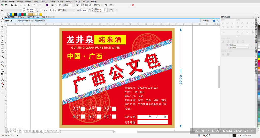Select the Ellipse tool

2,48
